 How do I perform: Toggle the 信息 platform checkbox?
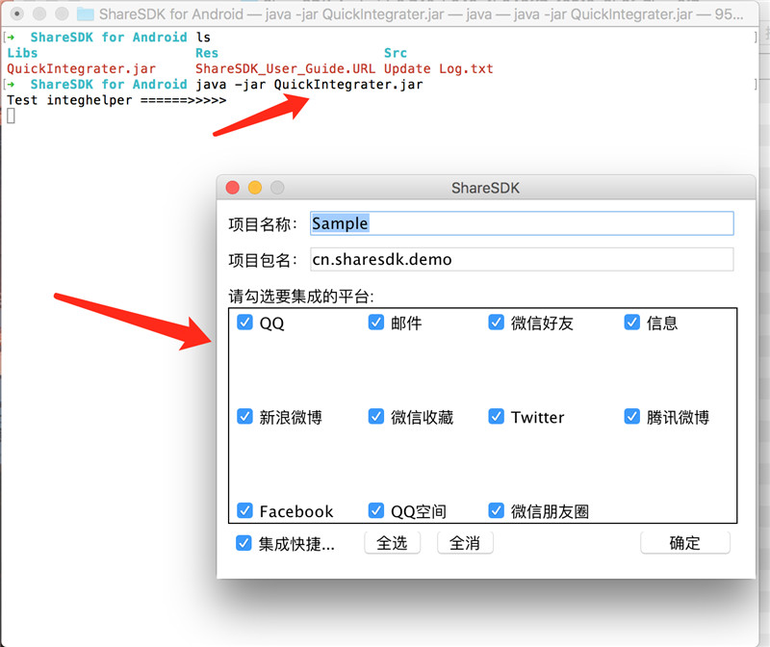tap(632, 323)
